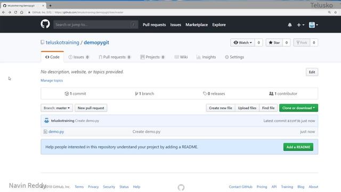Switch to the Projects tab
This screenshot has height=192, width=341.
click(x=152, y=57)
